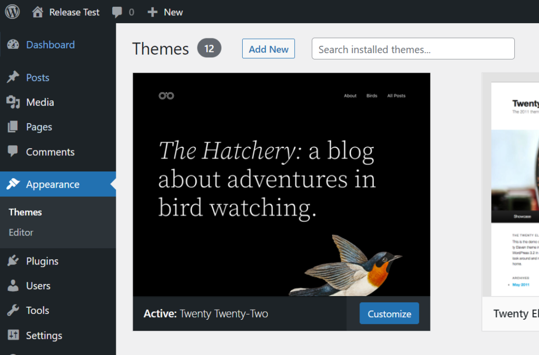This screenshot has height=355, width=539.
Task: Select the Plugins plug icon
Action: pyautogui.click(x=14, y=261)
